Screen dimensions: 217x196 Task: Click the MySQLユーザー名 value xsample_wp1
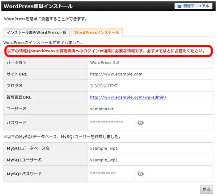[x=104, y=160]
